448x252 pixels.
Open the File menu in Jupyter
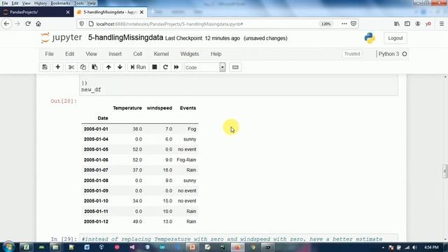[x=49, y=54]
